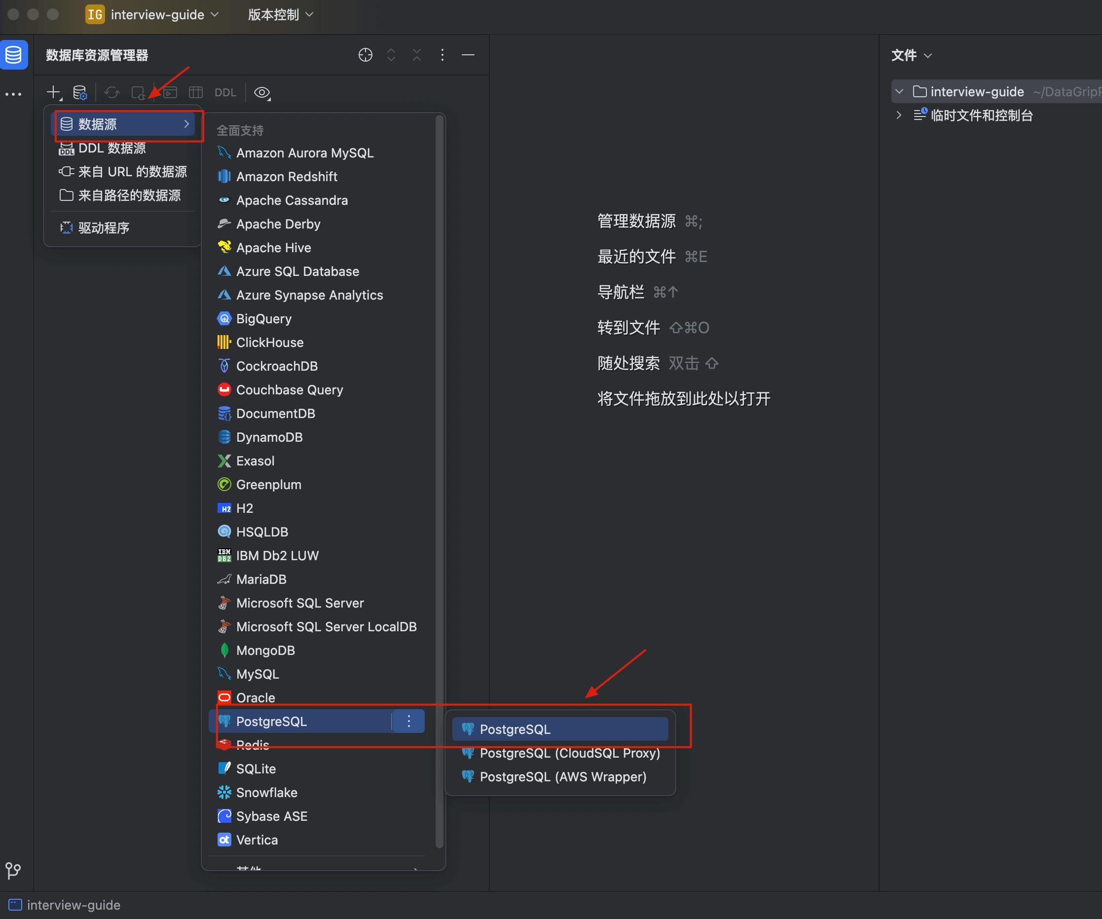Viewport: 1102px width, 919px height.
Task: Select 来自 URL 的数据源 menu item
Action: tap(123, 172)
